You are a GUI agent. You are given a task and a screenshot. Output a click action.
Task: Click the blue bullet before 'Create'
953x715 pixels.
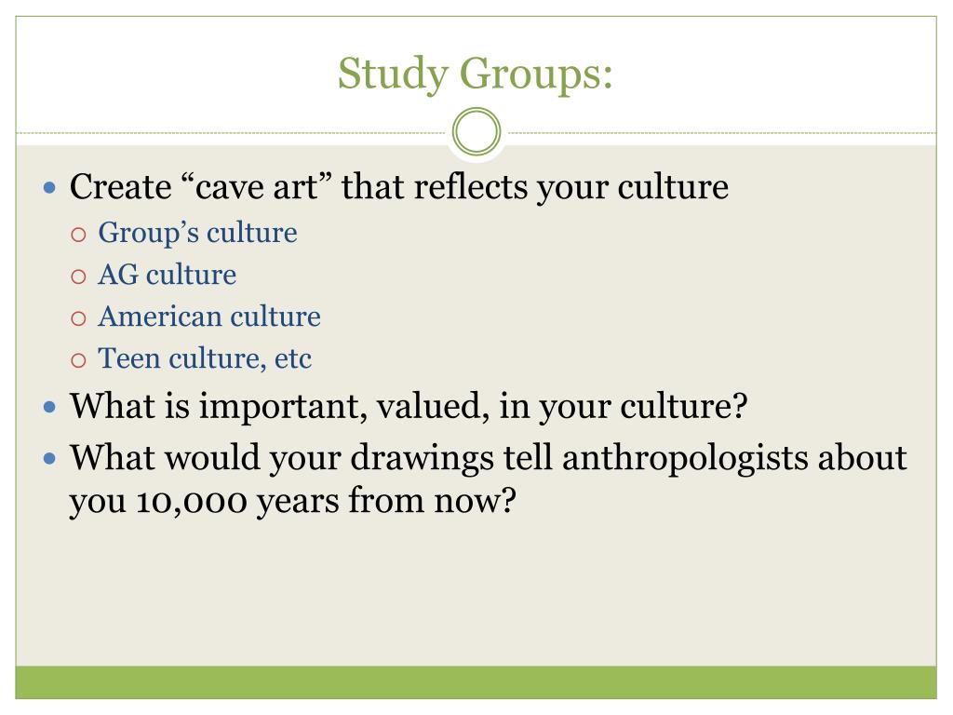[50, 187]
